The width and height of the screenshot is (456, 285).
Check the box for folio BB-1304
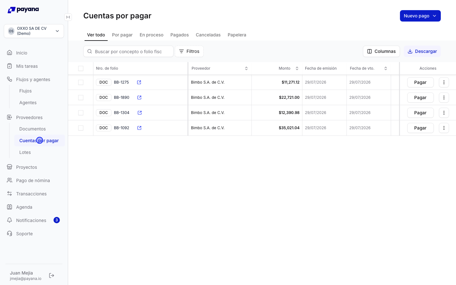pos(81,113)
